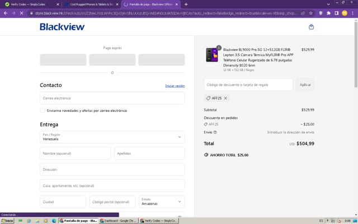This screenshot has height=224, width=358.
Task: Close the Pantalla de pago tab
Action: point(177,4)
